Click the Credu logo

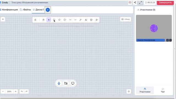pyautogui.click(x=4, y=2)
